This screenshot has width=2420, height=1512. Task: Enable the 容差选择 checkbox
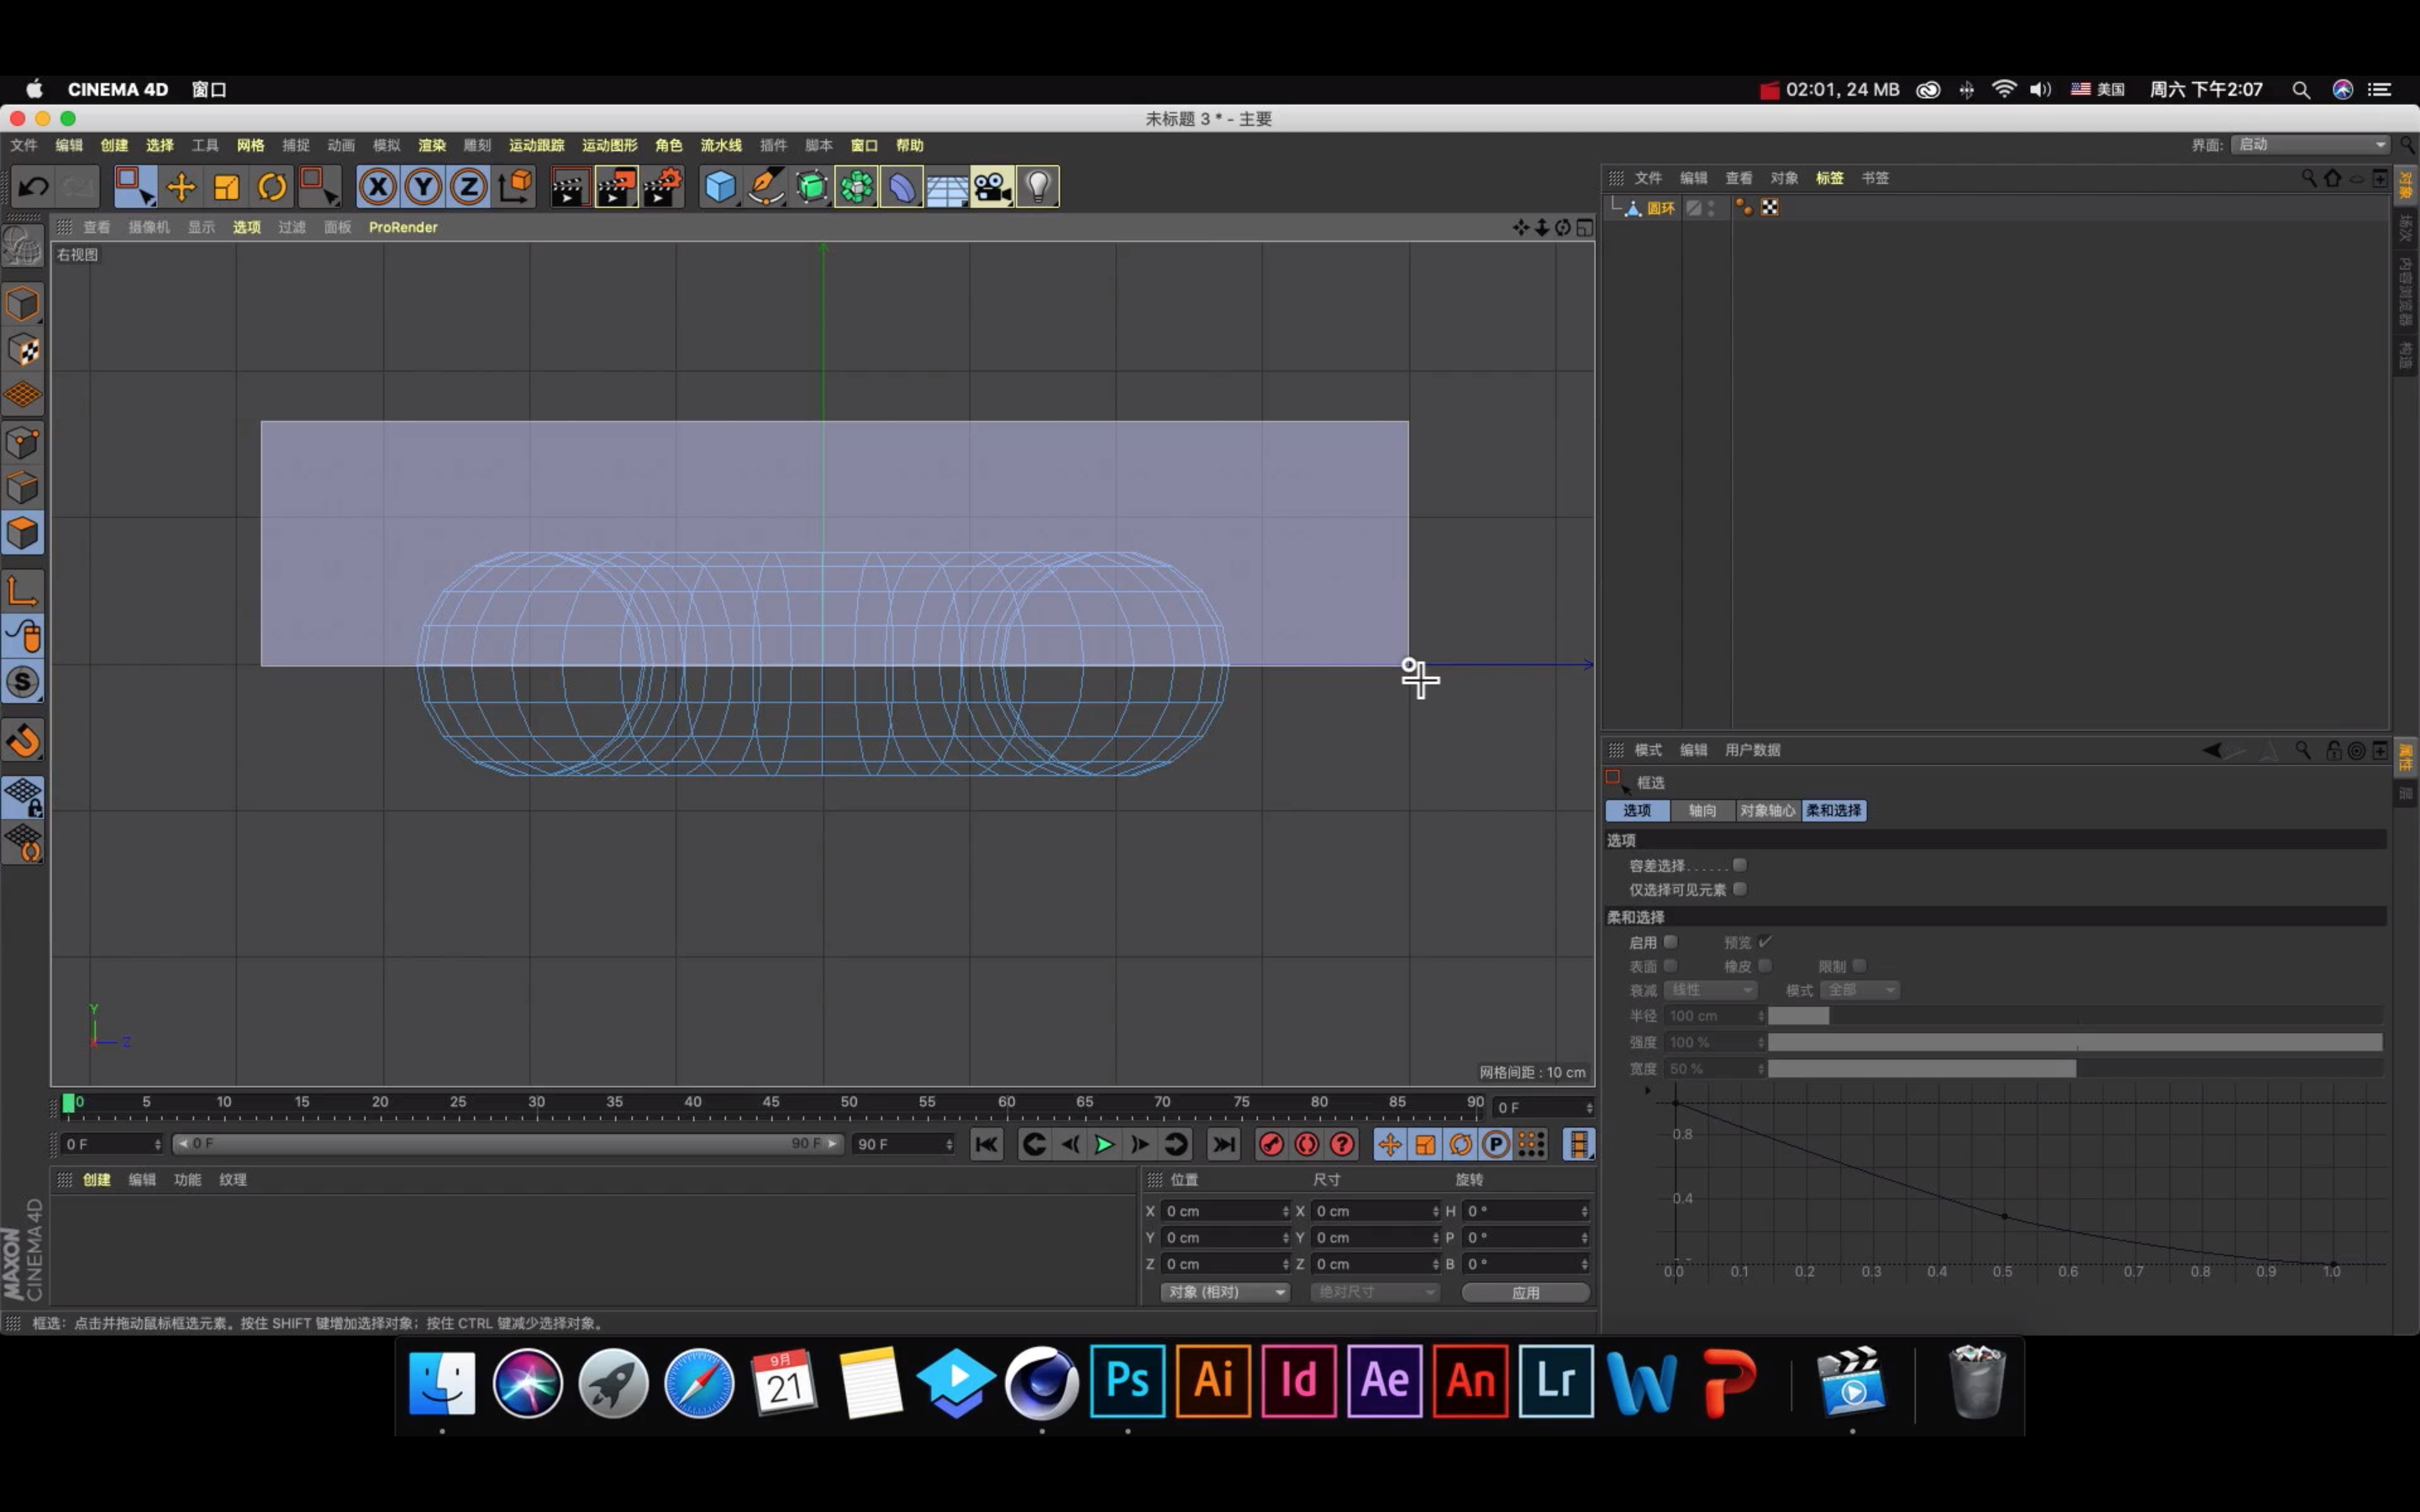(x=1740, y=865)
